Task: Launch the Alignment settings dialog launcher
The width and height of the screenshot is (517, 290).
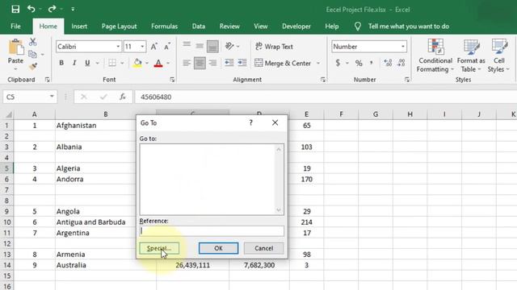Action: pyautogui.click(x=323, y=80)
